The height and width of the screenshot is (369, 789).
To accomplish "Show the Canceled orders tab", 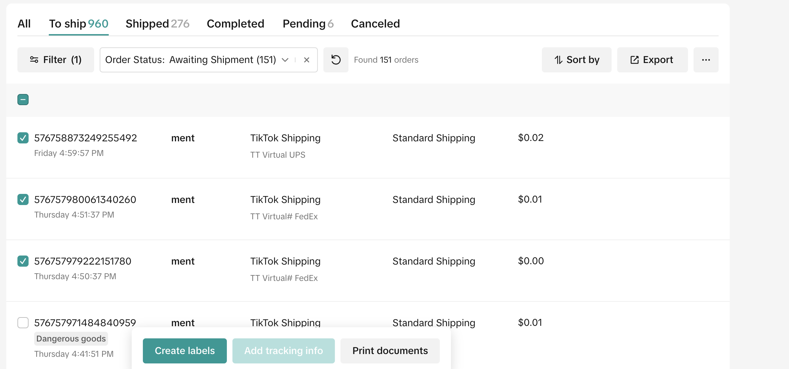I will coord(375,24).
